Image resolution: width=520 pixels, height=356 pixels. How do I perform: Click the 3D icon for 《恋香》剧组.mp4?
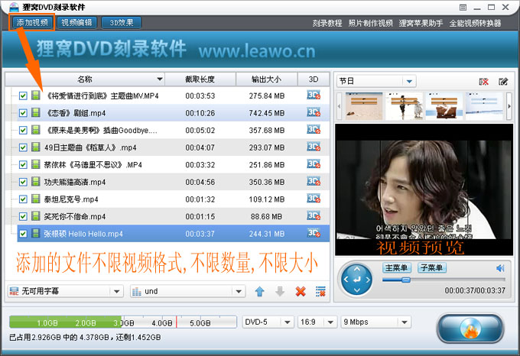point(314,112)
